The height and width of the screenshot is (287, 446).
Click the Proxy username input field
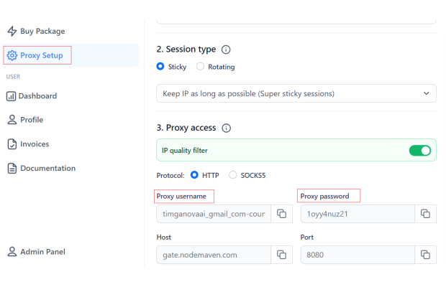click(x=213, y=214)
